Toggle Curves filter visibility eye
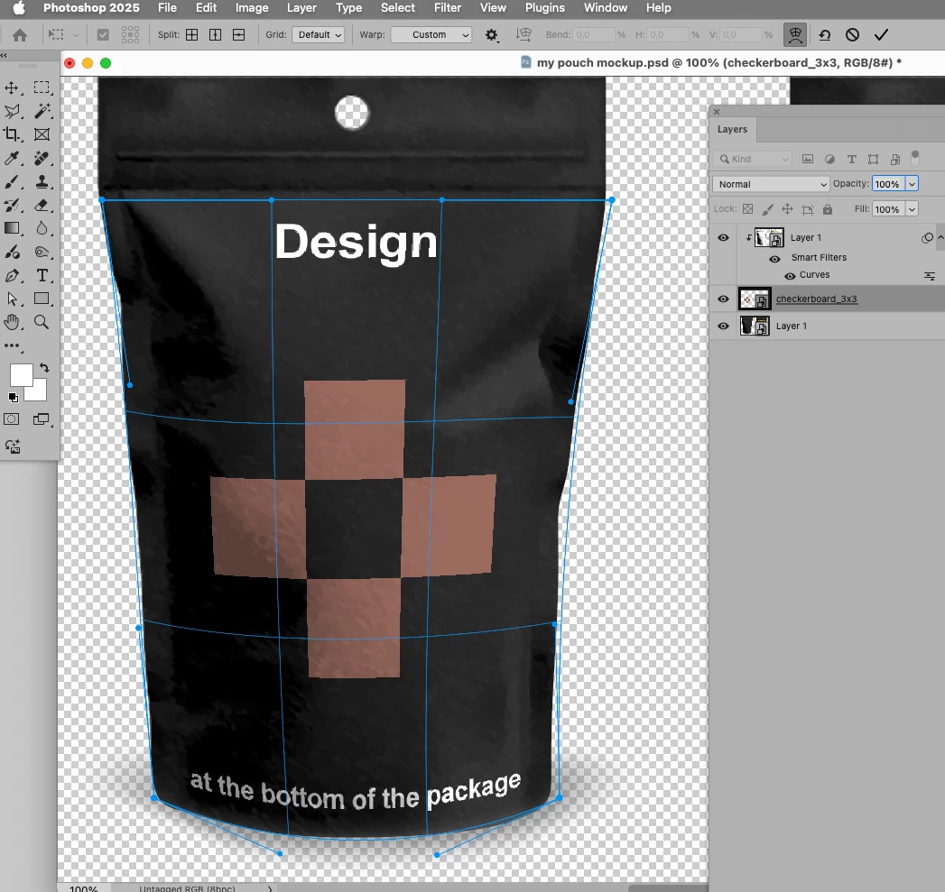Image resolution: width=945 pixels, height=892 pixels. 790,276
